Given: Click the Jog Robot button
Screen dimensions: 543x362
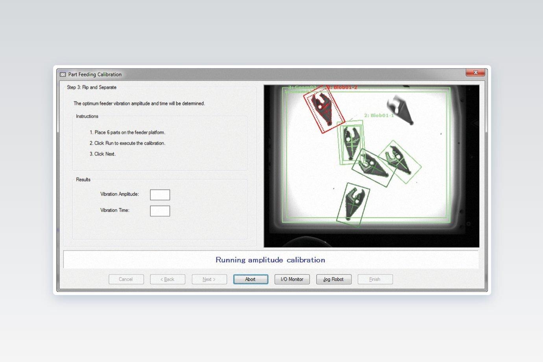Looking at the screenshot, I should (334, 279).
